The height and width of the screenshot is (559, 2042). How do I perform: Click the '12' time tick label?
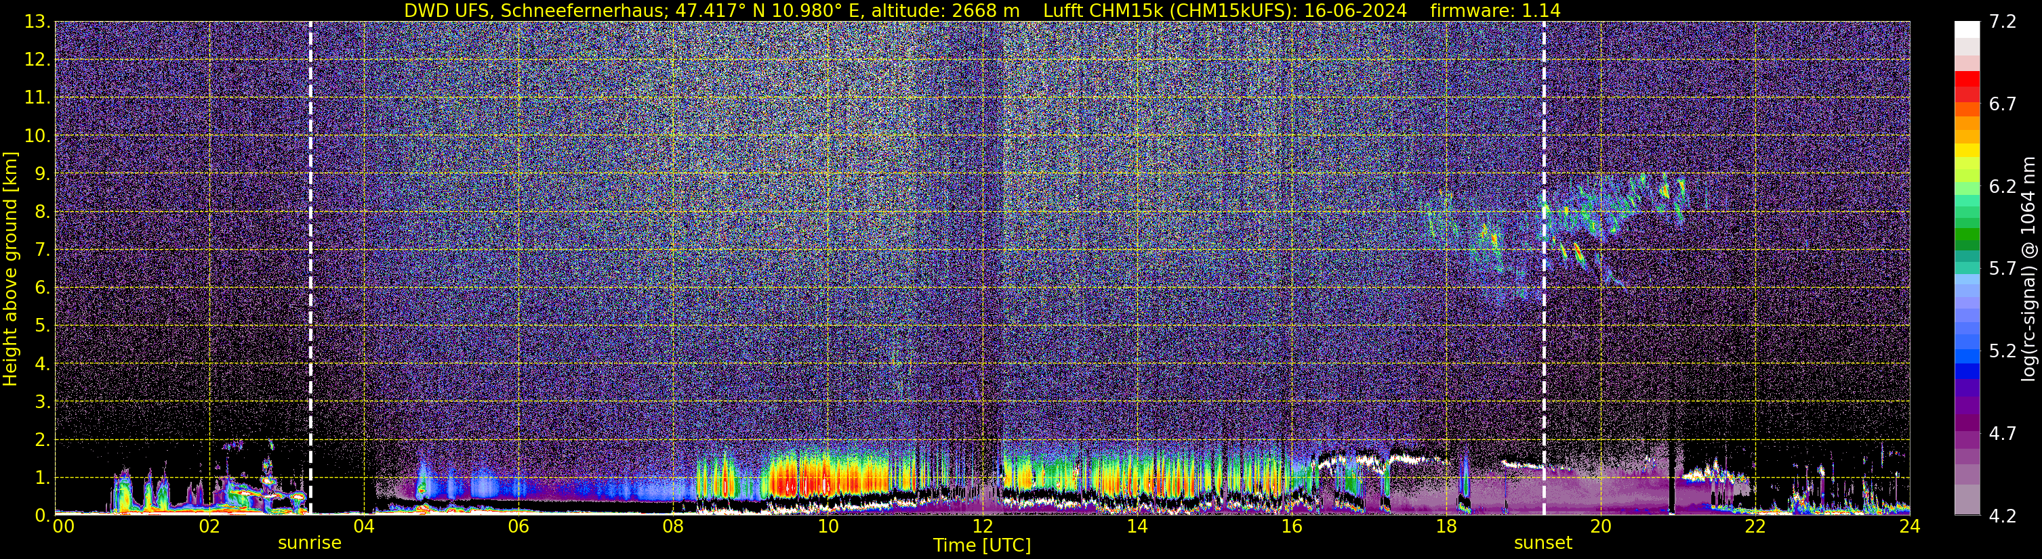pyautogui.click(x=981, y=527)
